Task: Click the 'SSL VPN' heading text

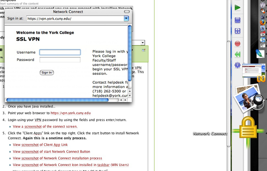Action: pyautogui.click(x=28, y=39)
